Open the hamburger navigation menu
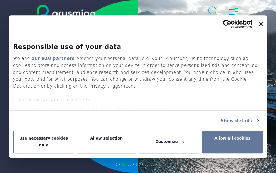The height and width of the screenshot is (173, 276). (x=233, y=12)
